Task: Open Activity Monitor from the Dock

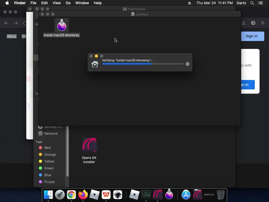Action: [146, 195]
